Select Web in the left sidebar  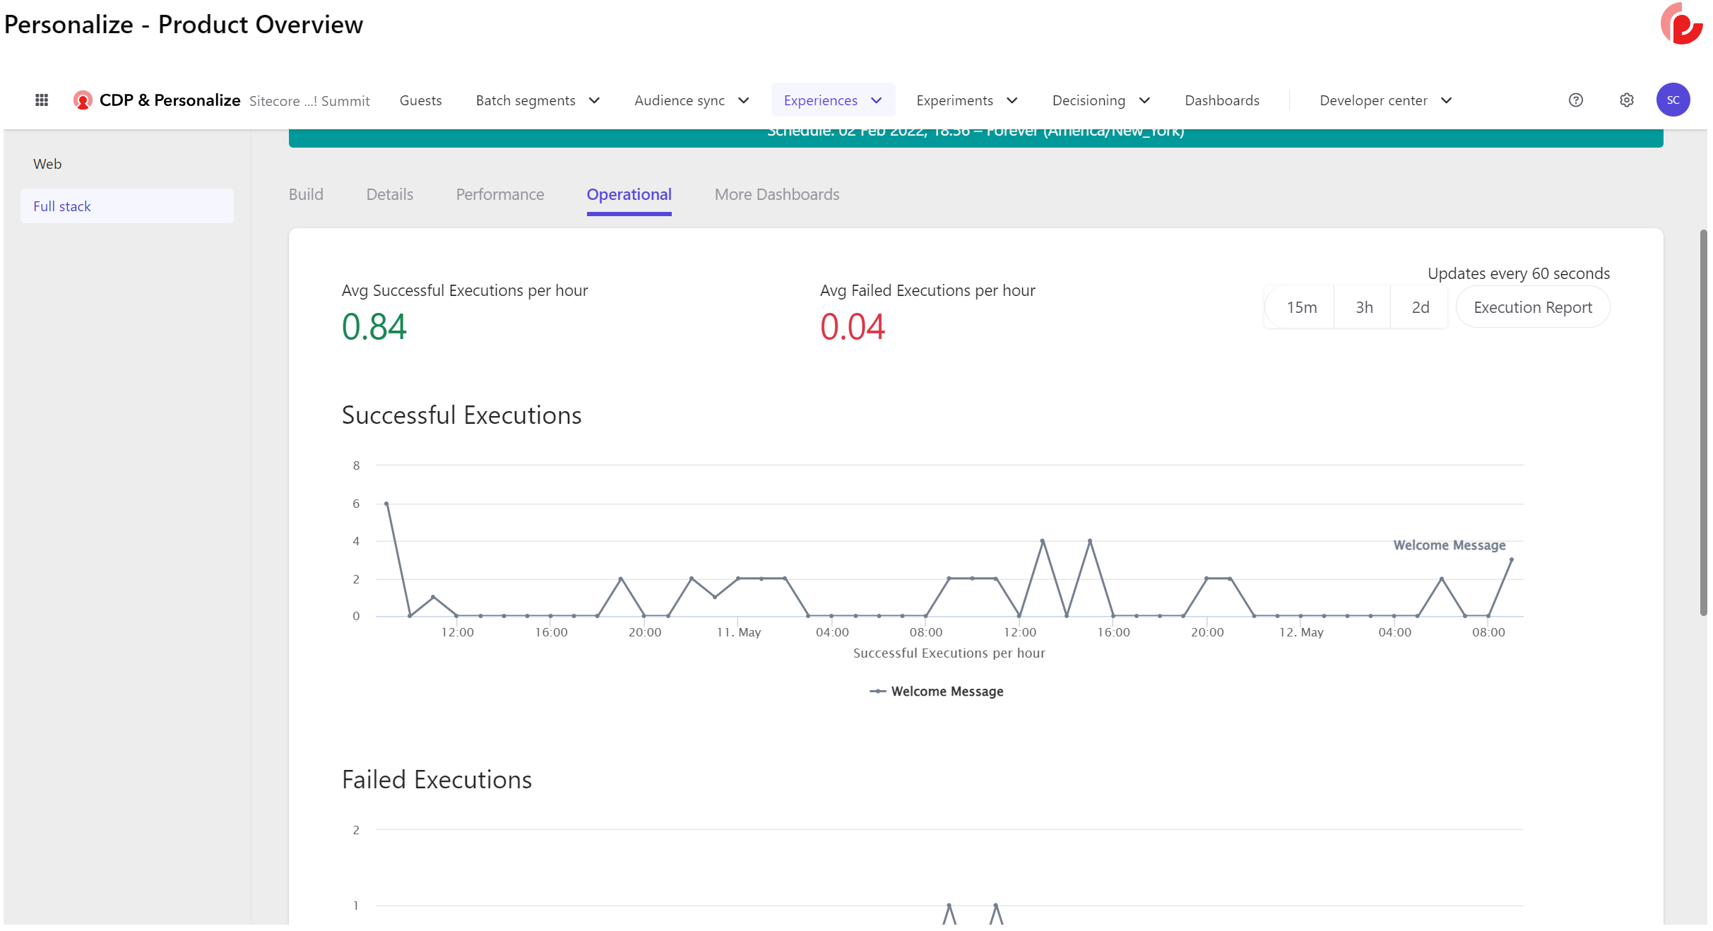pos(47,164)
